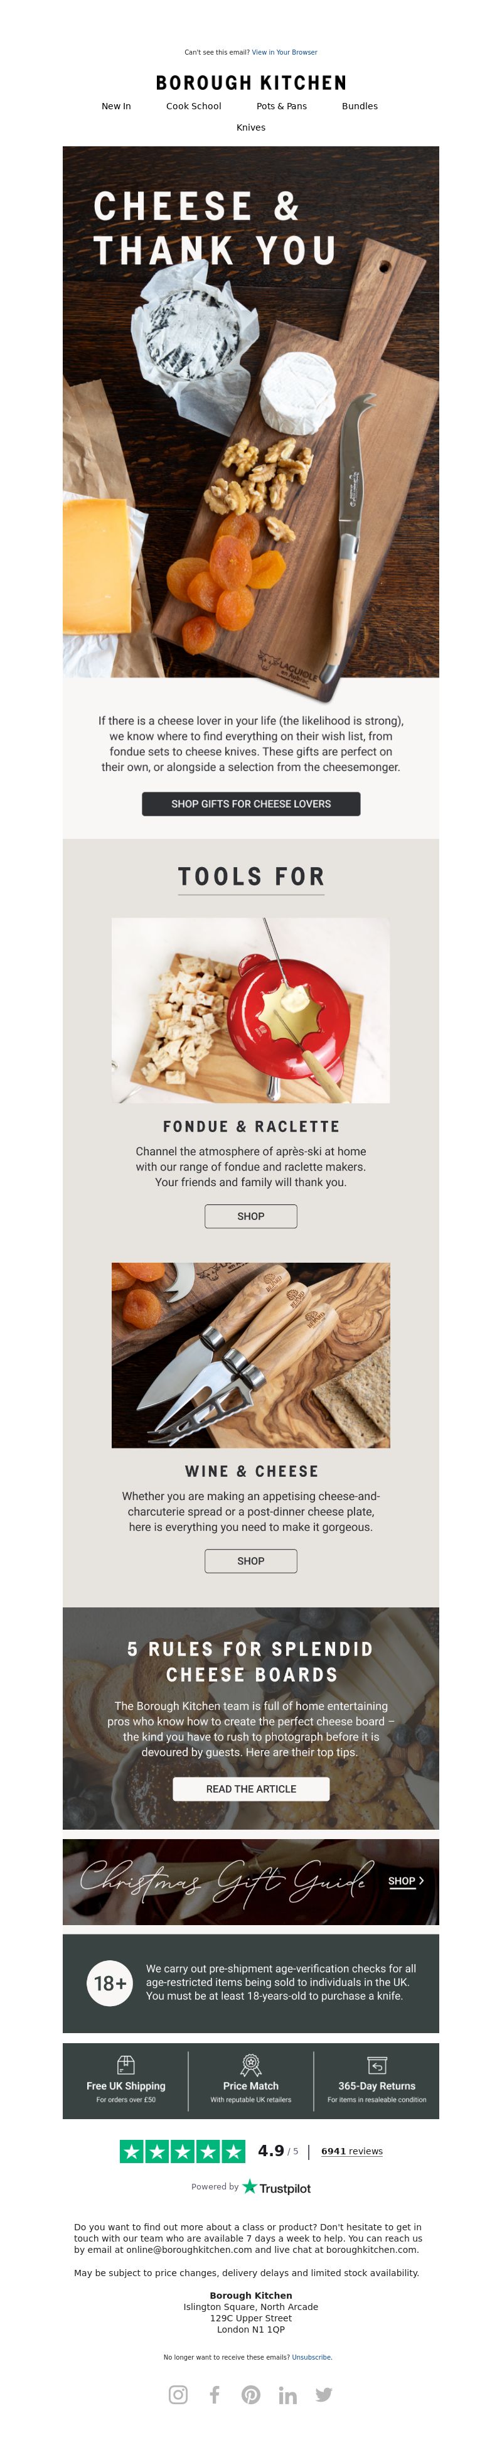
Task: Click Shop Gifts for Cheese Lovers button
Action: click(251, 803)
